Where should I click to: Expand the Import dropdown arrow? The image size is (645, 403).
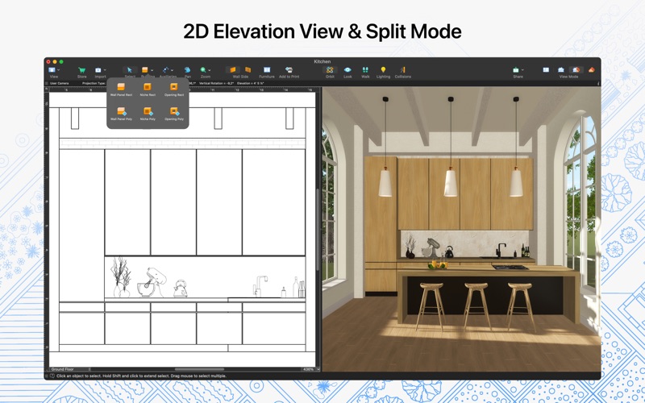click(105, 70)
